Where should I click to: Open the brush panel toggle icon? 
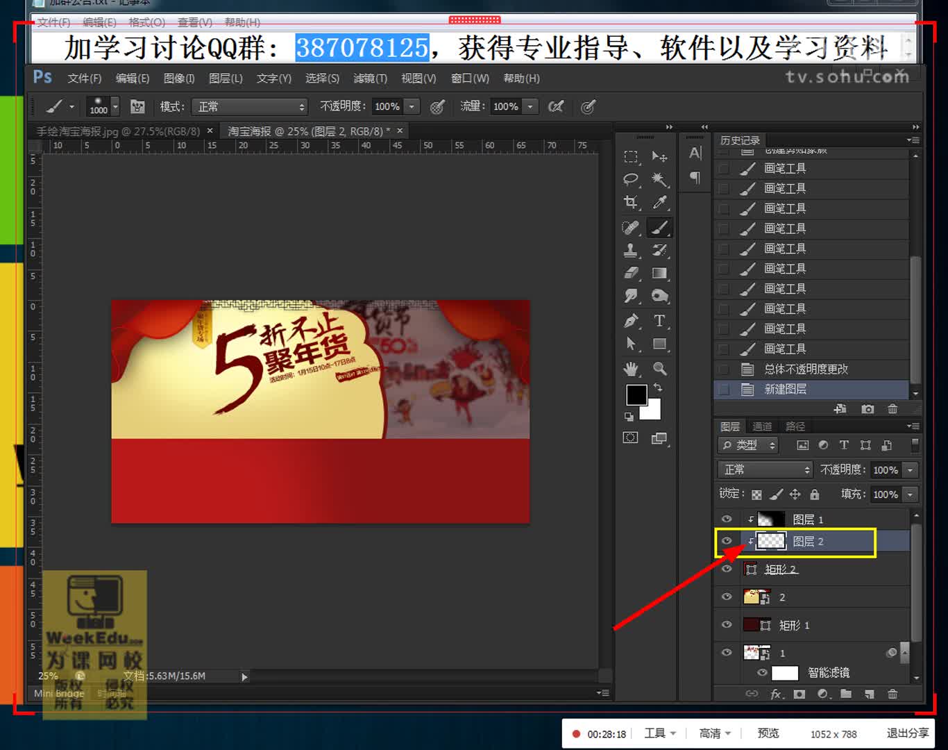pos(137,107)
